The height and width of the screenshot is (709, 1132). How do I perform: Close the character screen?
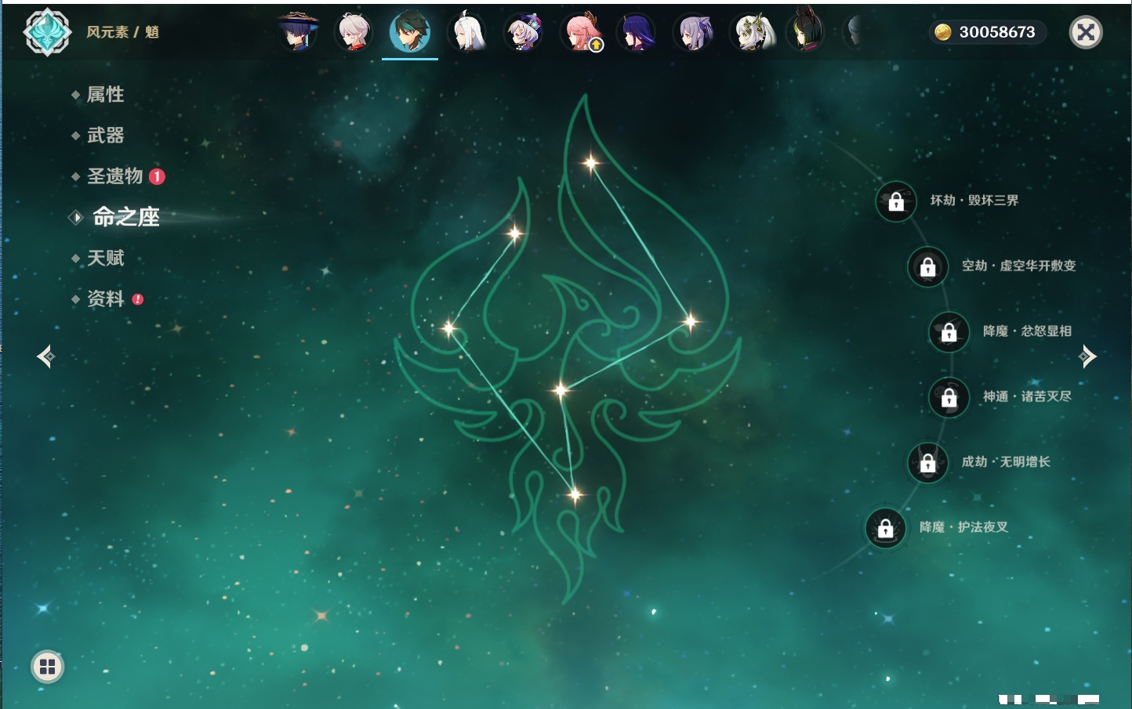coord(1086,32)
